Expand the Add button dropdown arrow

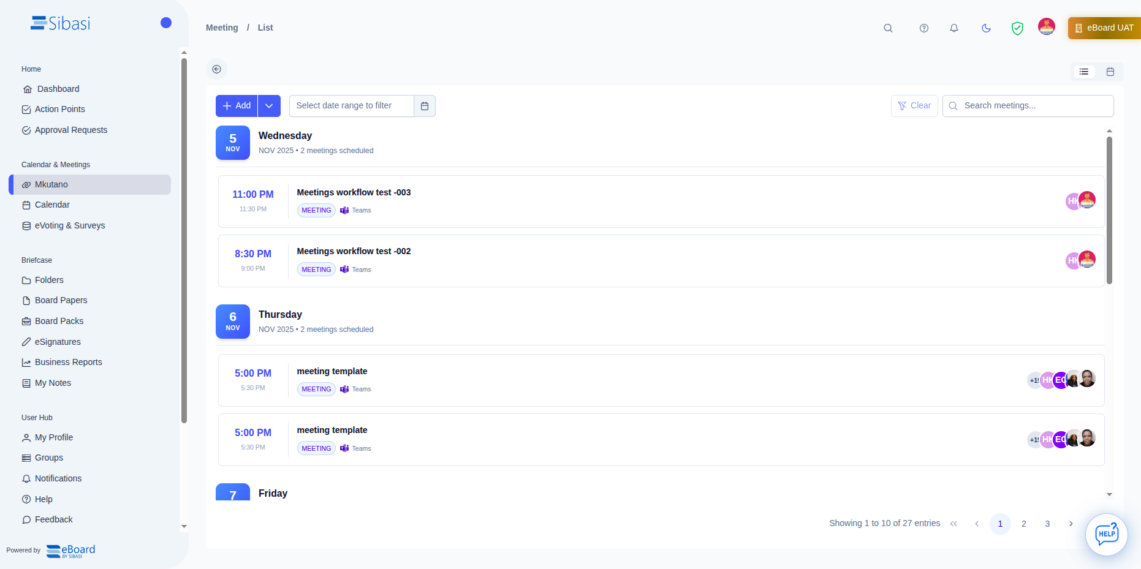point(269,106)
